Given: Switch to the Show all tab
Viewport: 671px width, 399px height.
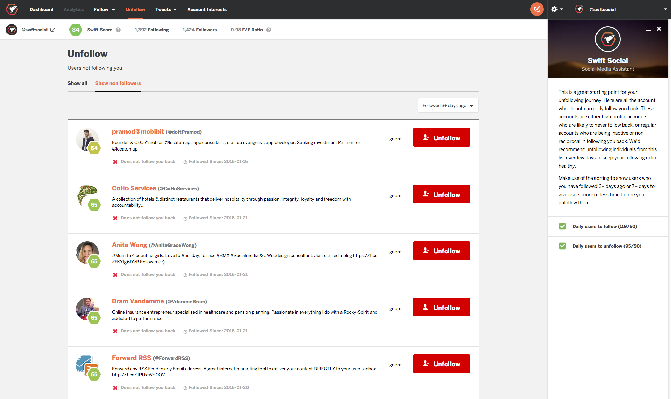Looking at the screenshot, I should point(77,83).
